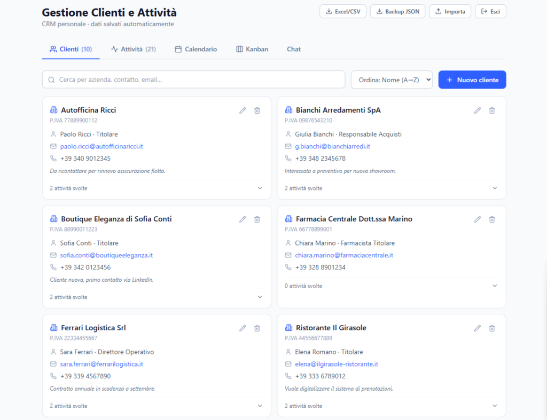Delete Ristorante Il Girasole client card

(492, 328)
